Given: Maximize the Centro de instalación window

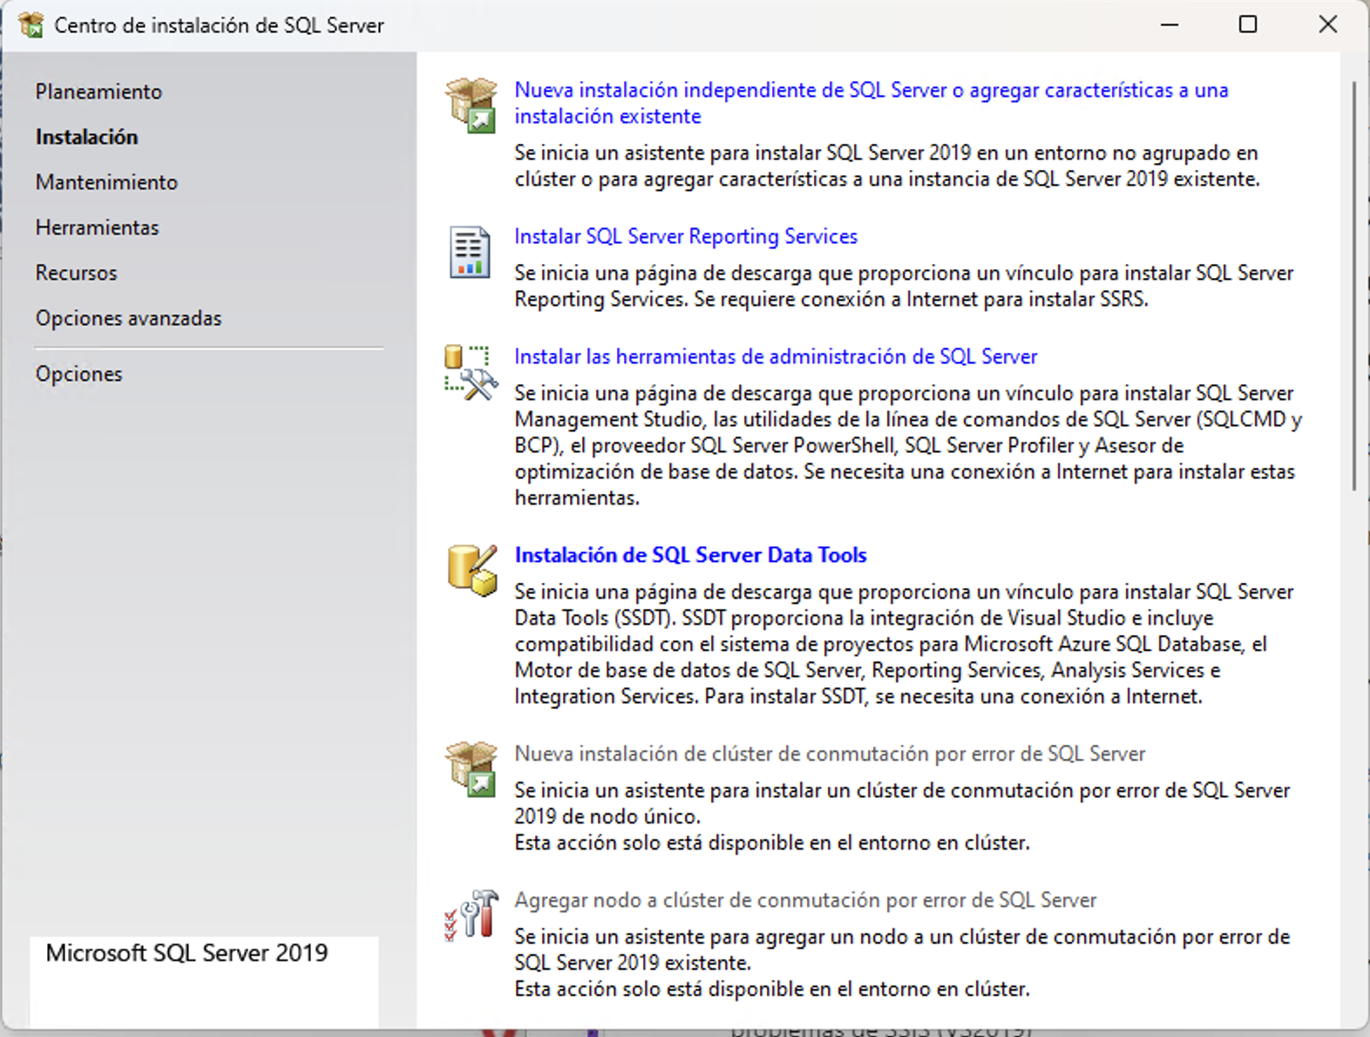Looking at the screenshot, I should pyautogui.click(x=1248, y=24).
